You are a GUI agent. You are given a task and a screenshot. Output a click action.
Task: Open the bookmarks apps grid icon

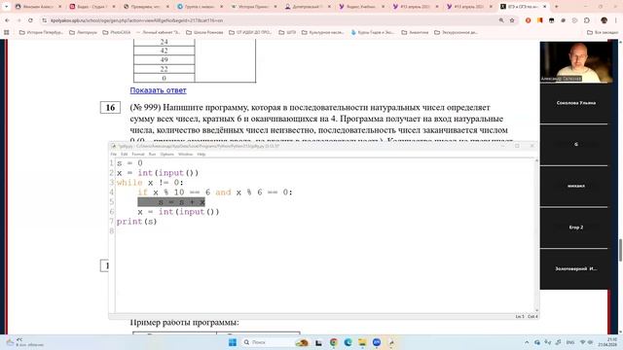coord(7,32)
